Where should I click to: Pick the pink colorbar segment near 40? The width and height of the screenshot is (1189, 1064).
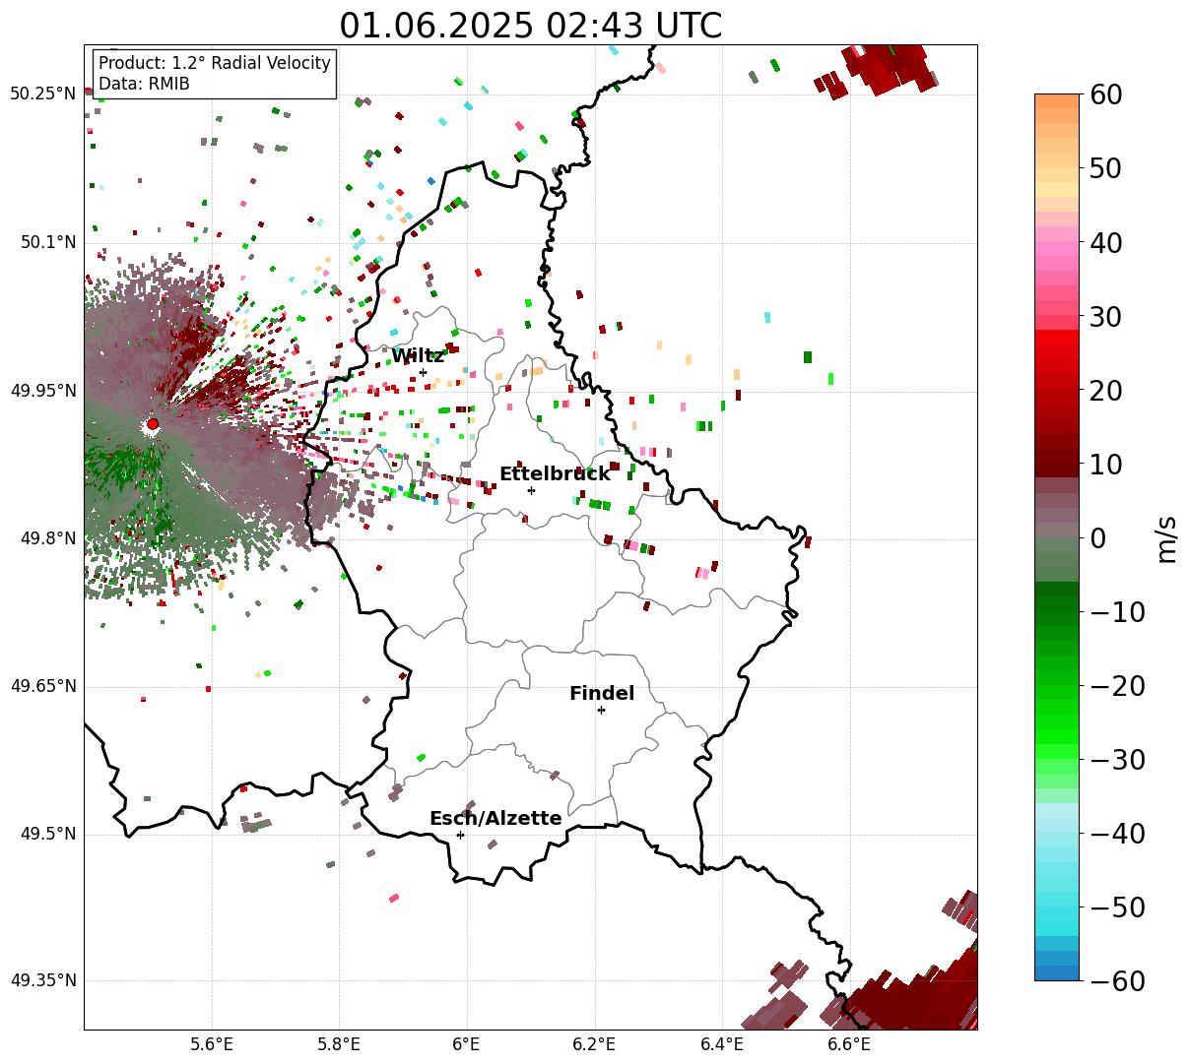1057,248
